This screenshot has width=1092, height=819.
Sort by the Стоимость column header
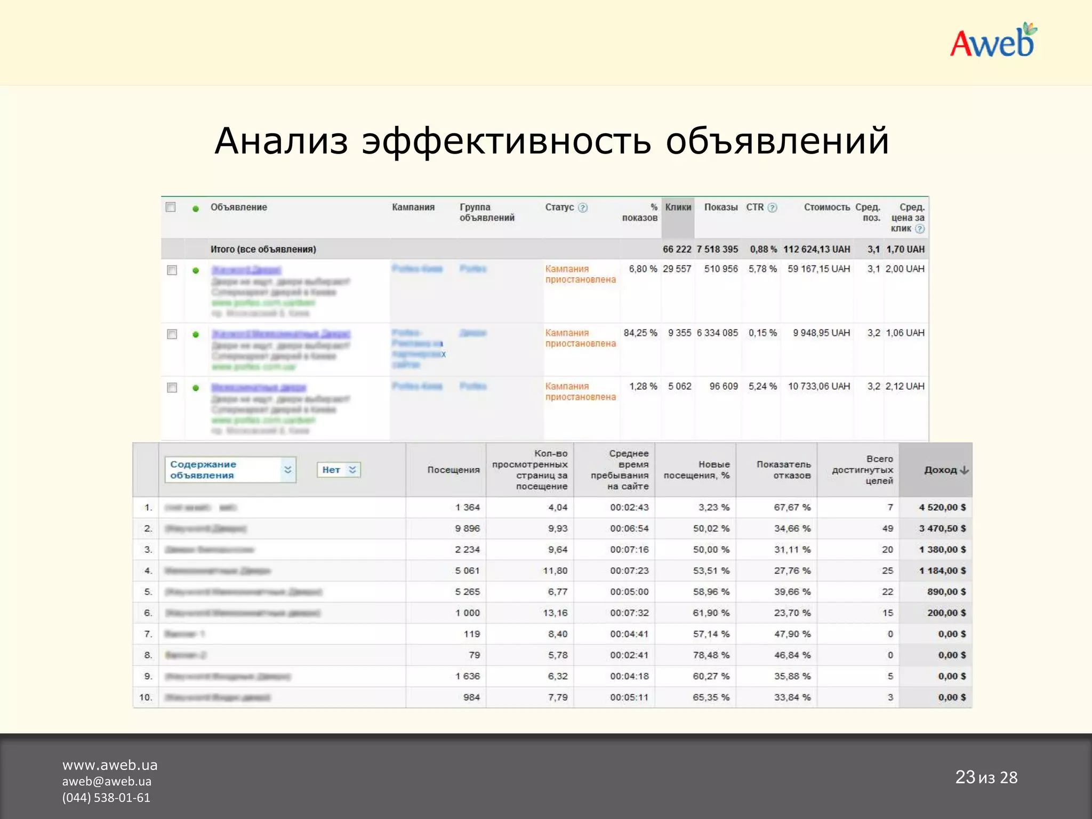[x=827, y=207]
